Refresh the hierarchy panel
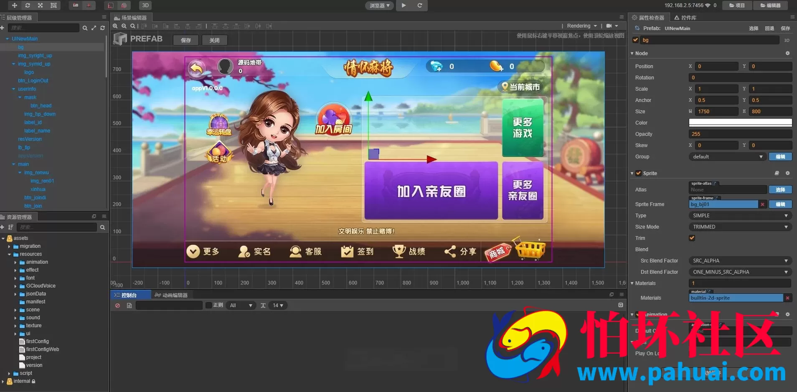Image resolution: width=797 pixels, height=392 pixels. [102, 28]
